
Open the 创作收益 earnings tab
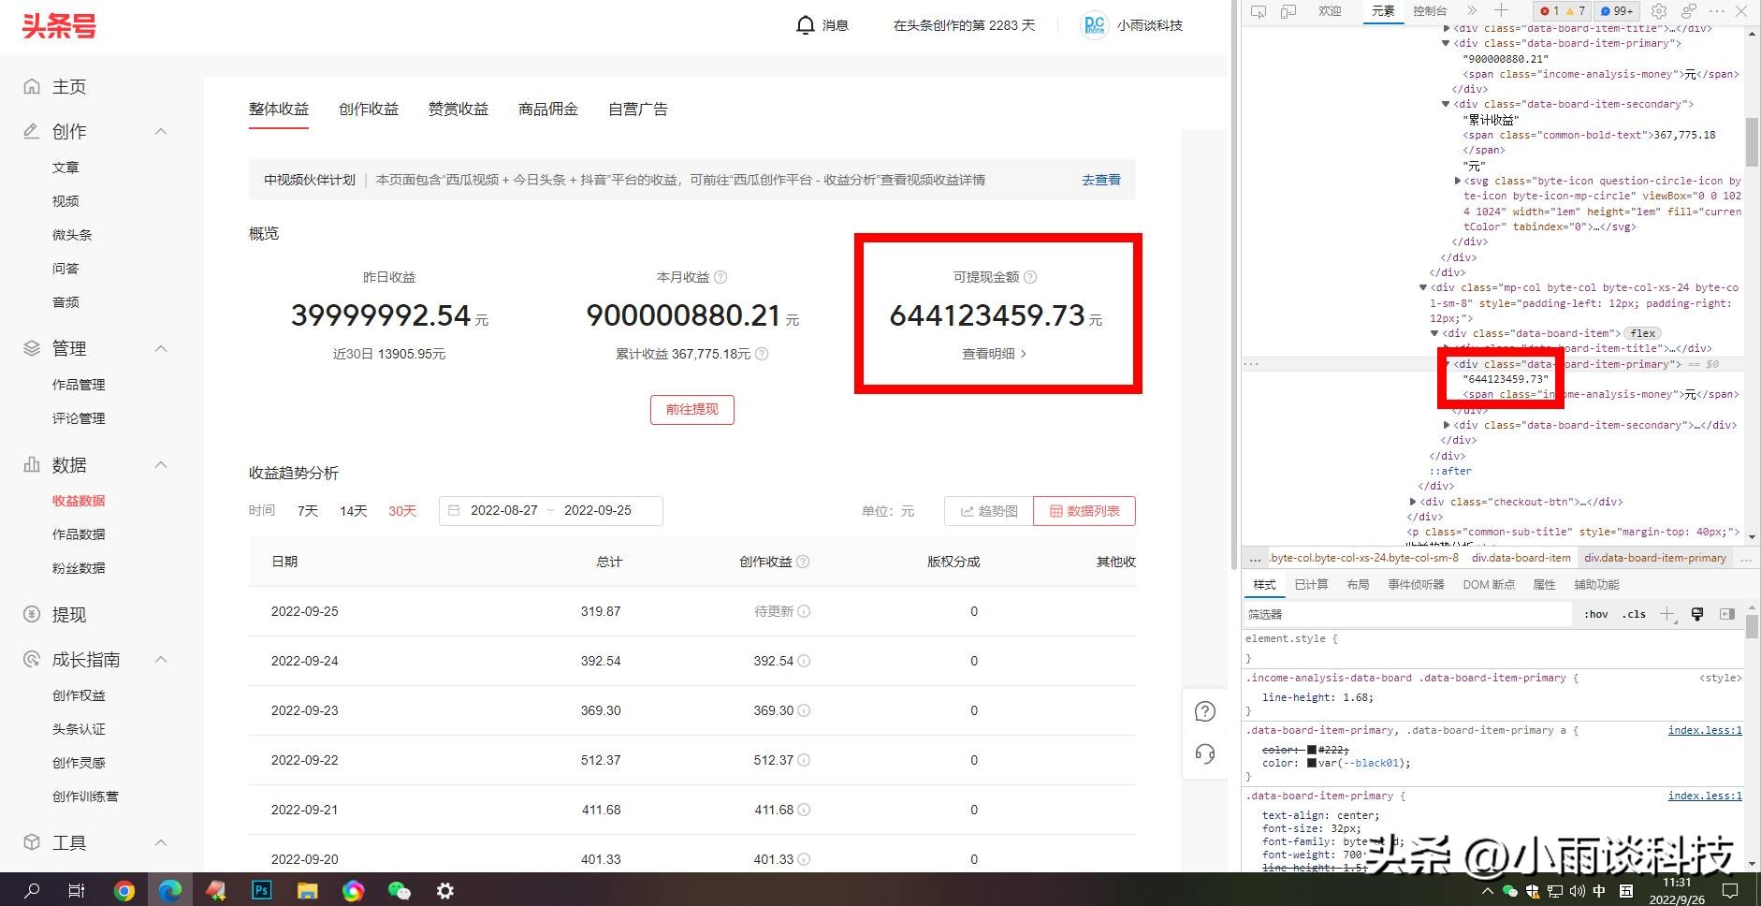point(368,109)
